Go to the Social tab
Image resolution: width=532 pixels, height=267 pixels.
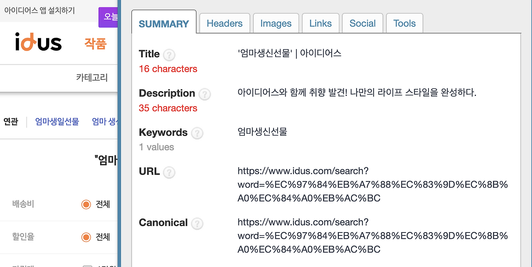click(362, 23)
